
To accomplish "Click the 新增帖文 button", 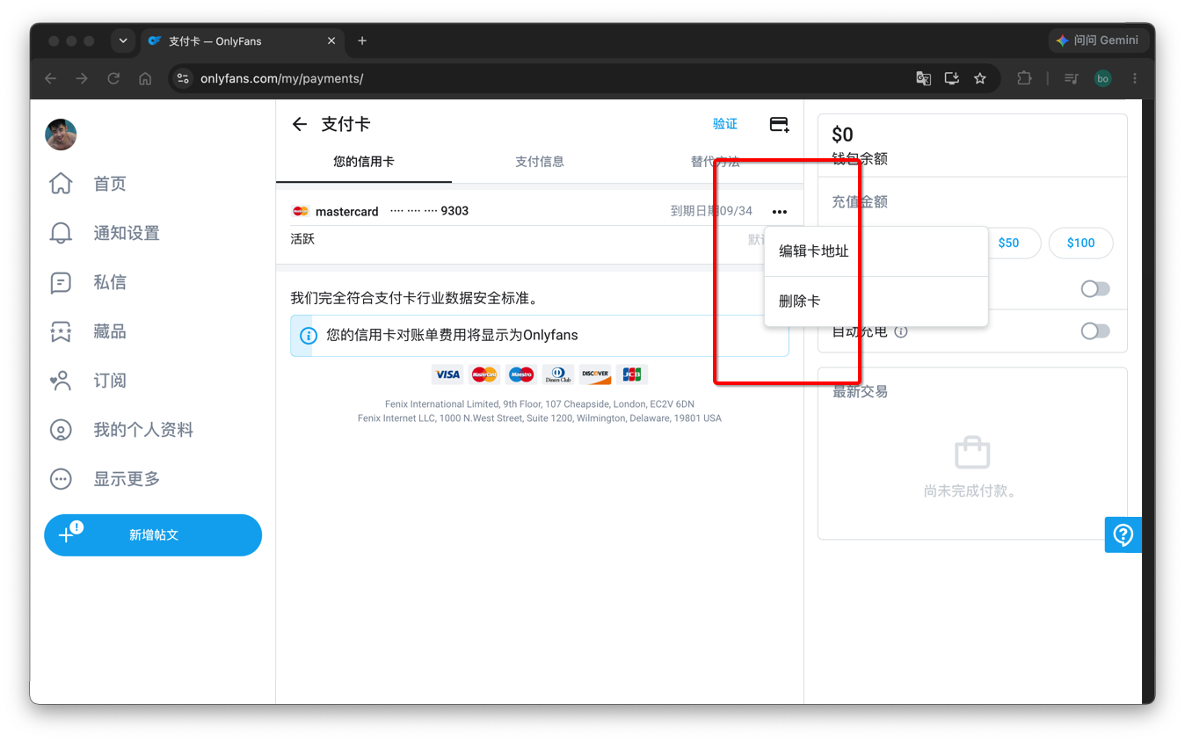I will point(153,534).
